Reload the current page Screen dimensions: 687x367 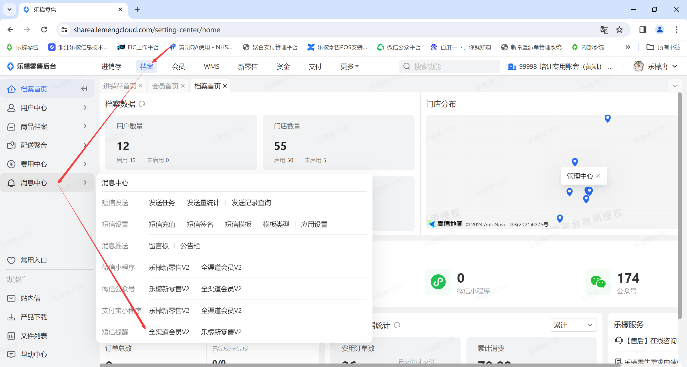pyautogui.click(x=44, y=29)
